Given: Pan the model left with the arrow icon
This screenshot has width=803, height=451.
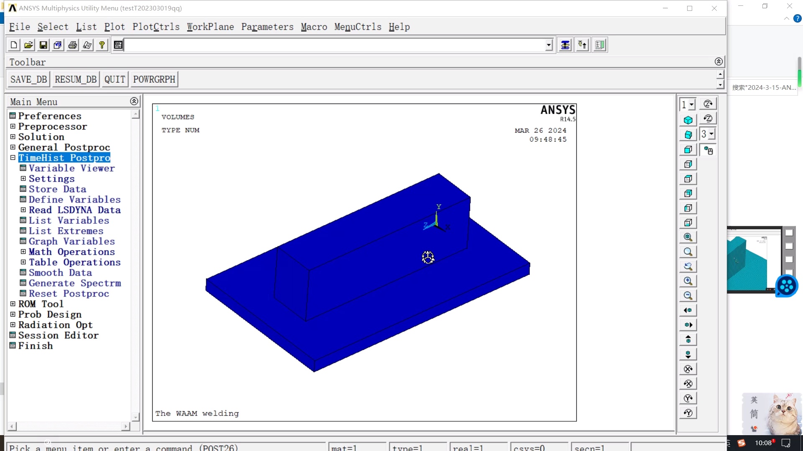Looking at the screenshot, I should coord(688,310).
